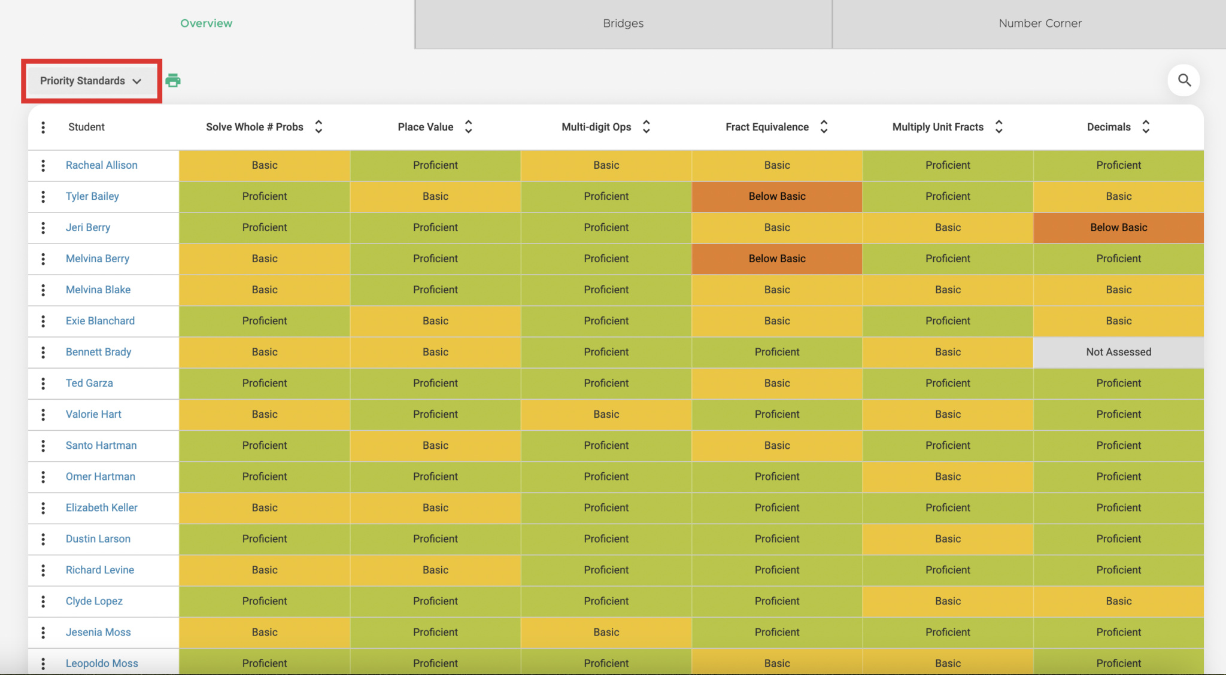1226x675 pixels.
Task: Sort by Multi-digit Ops column arrows
Action: click(646, 127)
